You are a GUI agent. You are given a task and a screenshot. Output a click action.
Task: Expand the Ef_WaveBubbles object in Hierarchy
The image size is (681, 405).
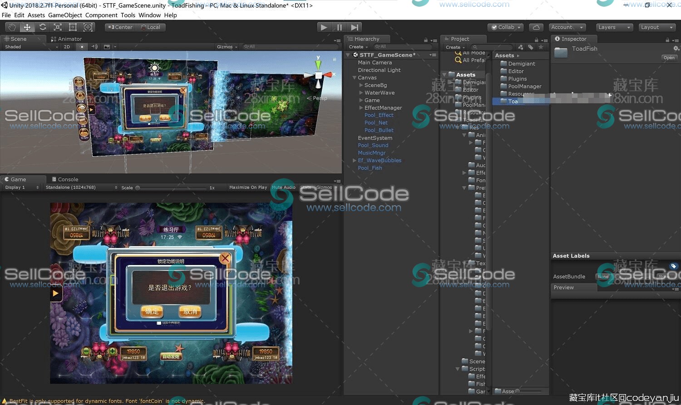click(x=355, y=160)
